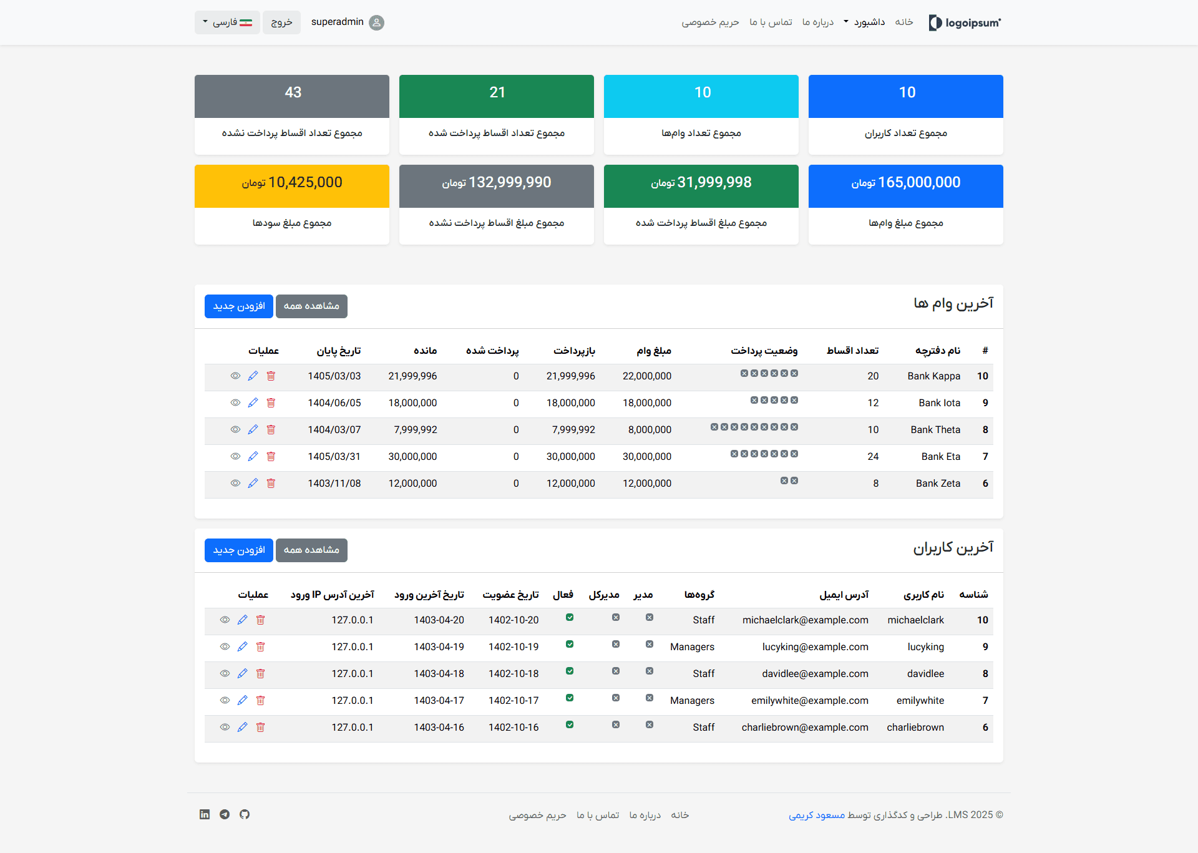Edit user lucyking
The width and height of the screenshot is (1198, 853).
[x=243, y=646]
